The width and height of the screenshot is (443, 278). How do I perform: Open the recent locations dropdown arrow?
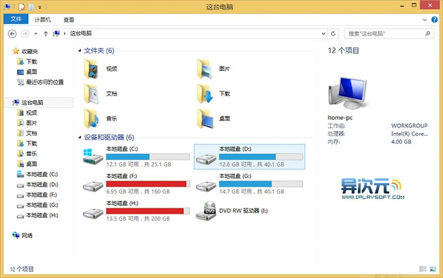[35, 34]
